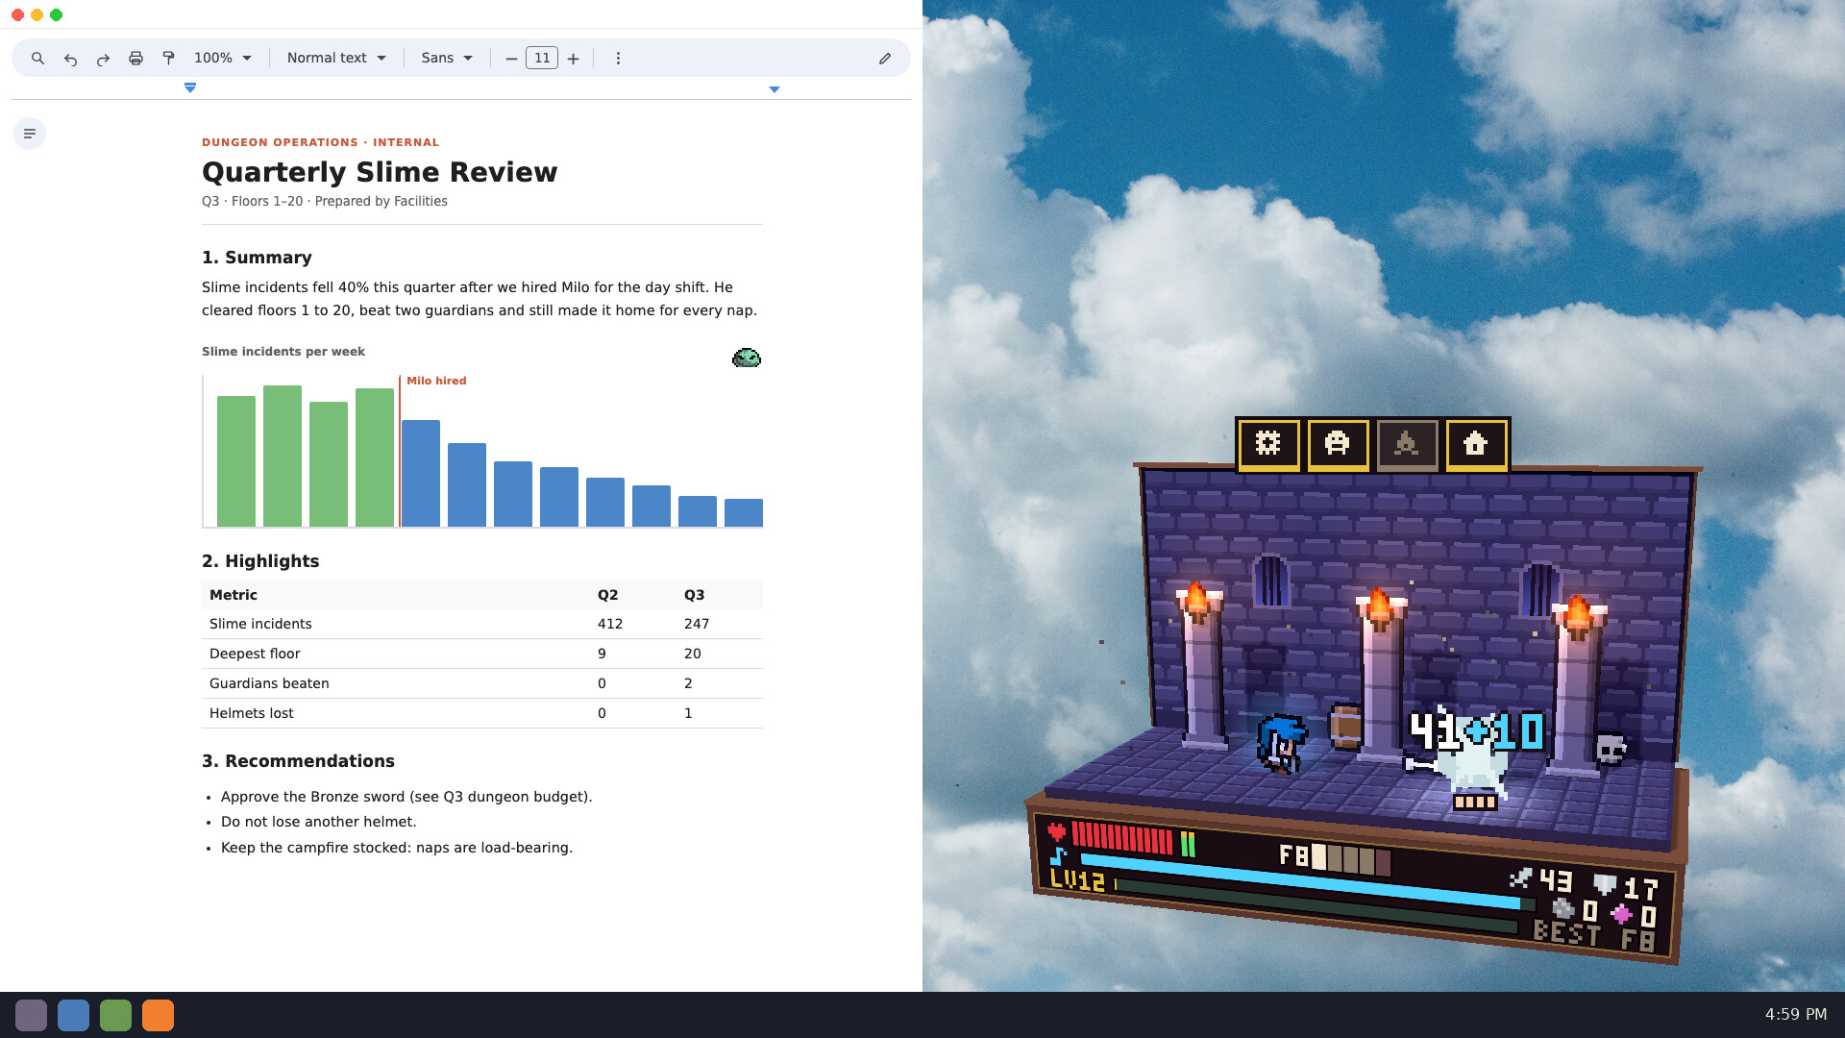Open the Sans font dropdown
1845x1038 pixels.
tap(447, 59)
